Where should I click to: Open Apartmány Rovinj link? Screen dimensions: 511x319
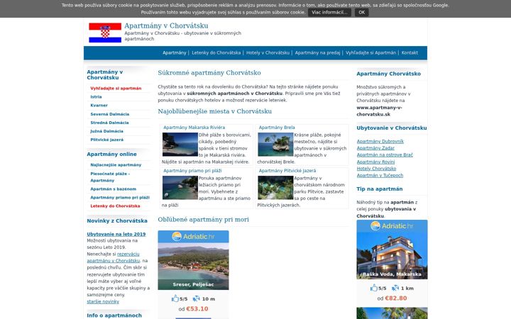(x=375, y=162)
